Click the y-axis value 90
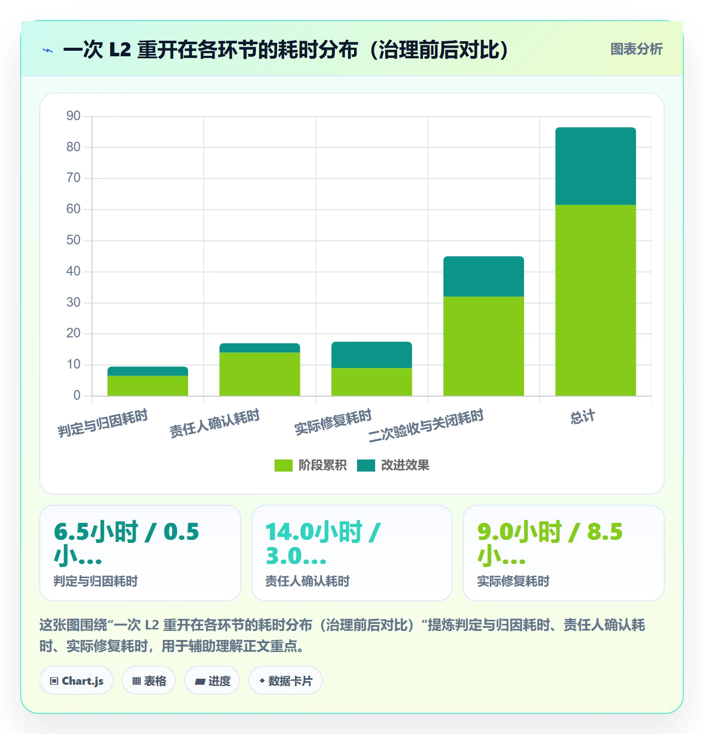 click(x=73, y=116)
